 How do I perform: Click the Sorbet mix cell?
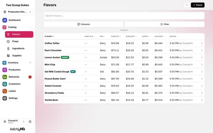[x=103, y=58]
